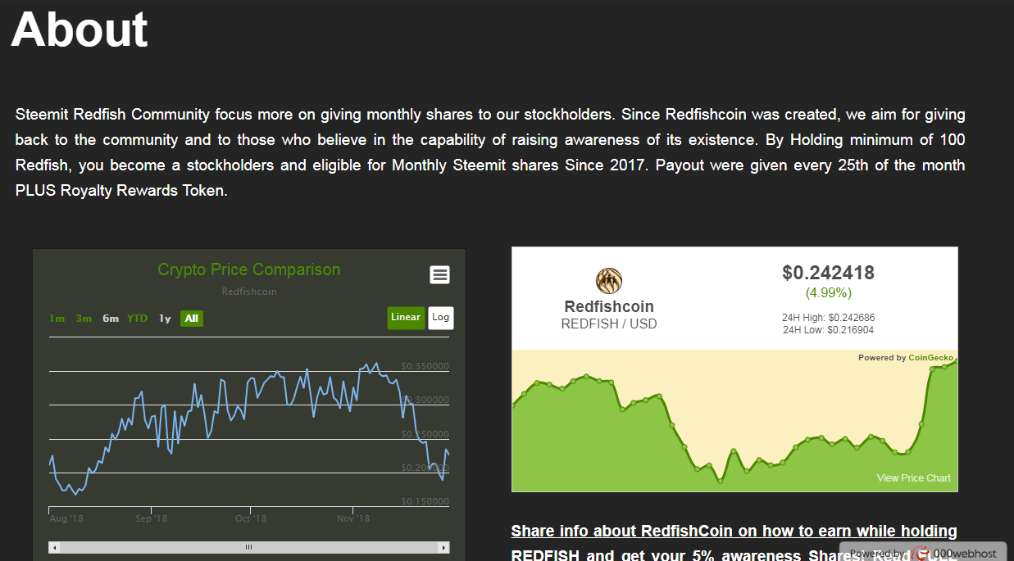Click the Crypto Price Comparison title
The image size is (1014, 561).
[249, 269]
